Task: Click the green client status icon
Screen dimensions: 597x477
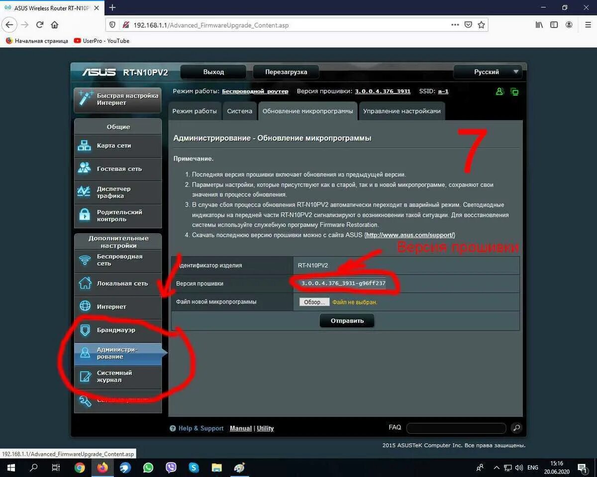Action: click(x=500, y=91)
